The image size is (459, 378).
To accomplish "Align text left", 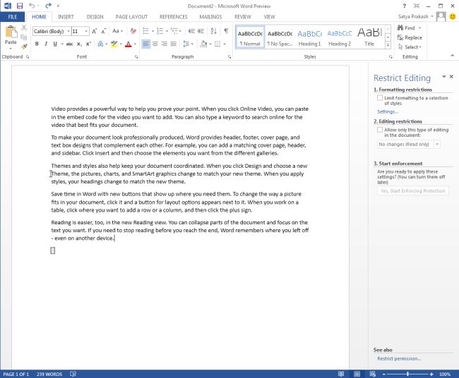I will (x=145, y=44).
